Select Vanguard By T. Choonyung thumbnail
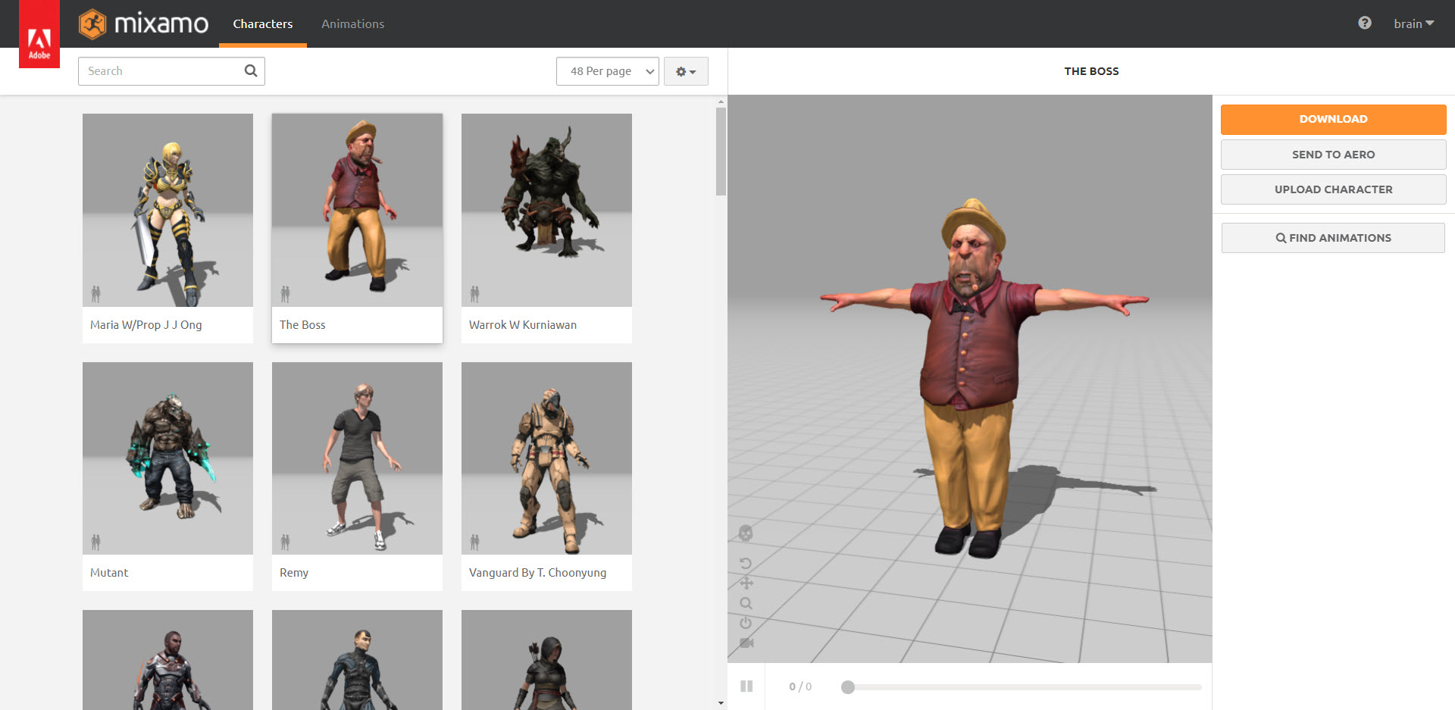The height and width of the screenshot is (710, 1455). point(546,458)
